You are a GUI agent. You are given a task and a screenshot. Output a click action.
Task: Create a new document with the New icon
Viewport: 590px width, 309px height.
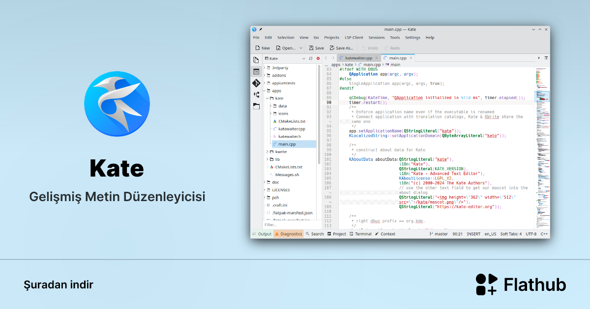pyautogui.click(x=260, y=48)
